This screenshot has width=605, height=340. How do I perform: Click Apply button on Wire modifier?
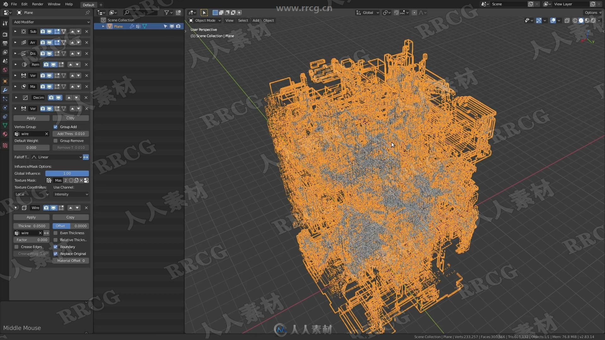tap(32, 217)
